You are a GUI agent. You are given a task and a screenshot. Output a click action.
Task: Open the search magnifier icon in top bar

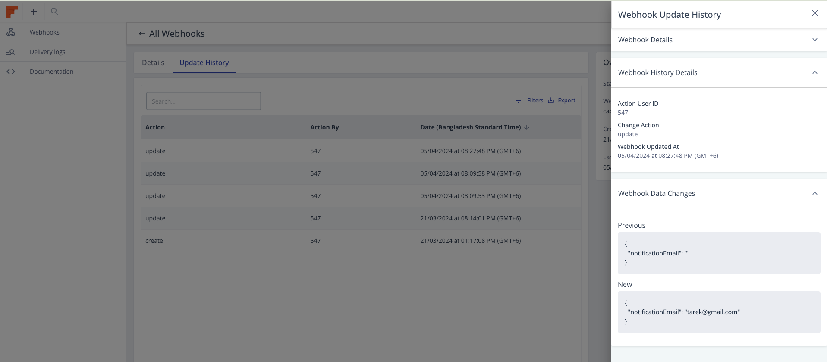click(54, 12)
